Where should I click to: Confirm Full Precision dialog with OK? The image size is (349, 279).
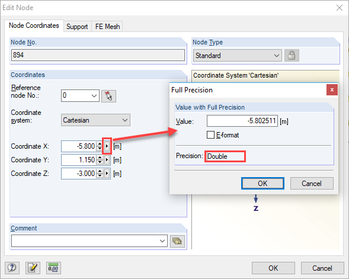262,183
